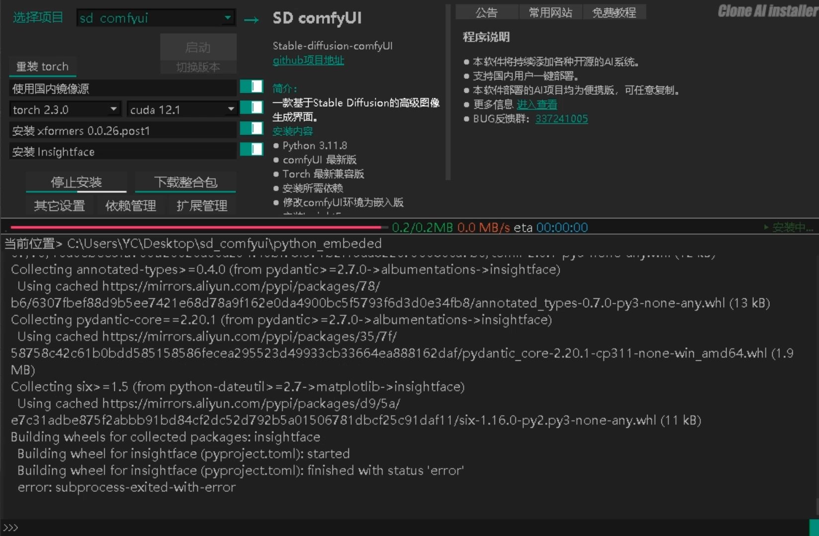Switch to the 免费教程 free tutorials tab
Viewport: 819px width, 536px height.
[614, 12]
